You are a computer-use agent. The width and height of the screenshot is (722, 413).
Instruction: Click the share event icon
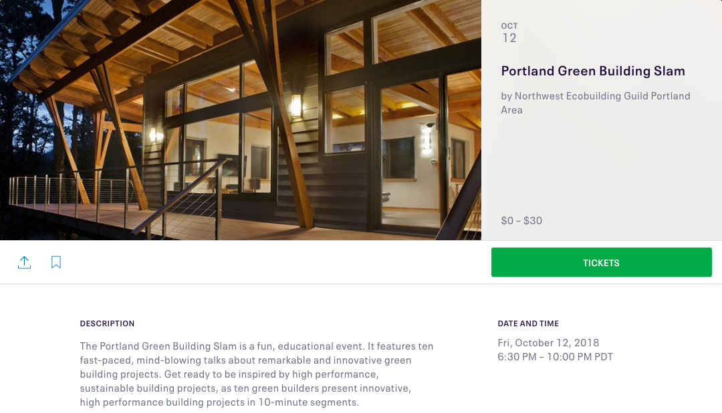(24, 262)
